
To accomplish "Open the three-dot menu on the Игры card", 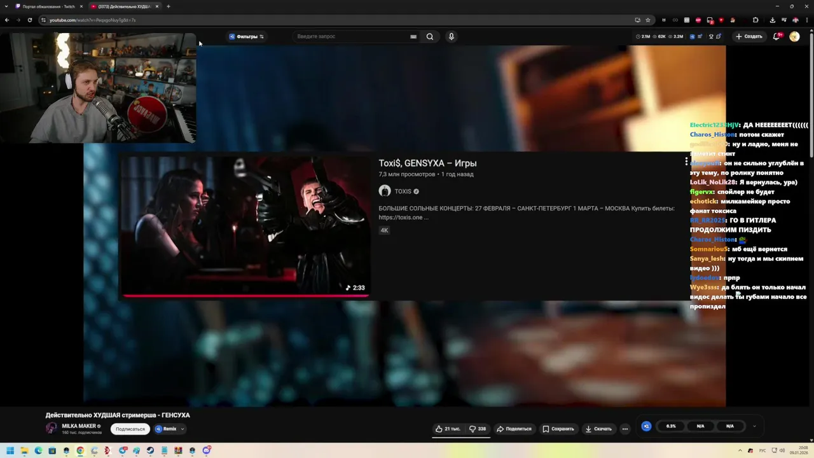I will 686,162.
